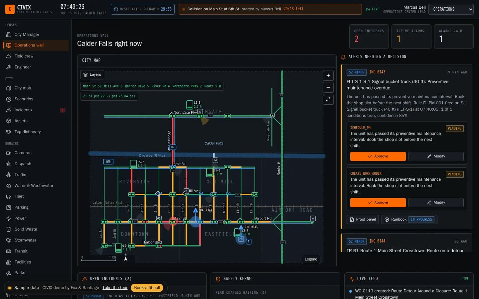Open the Dispatch domain icon
This screenshot has width=479, height=299.
[9, 164]
